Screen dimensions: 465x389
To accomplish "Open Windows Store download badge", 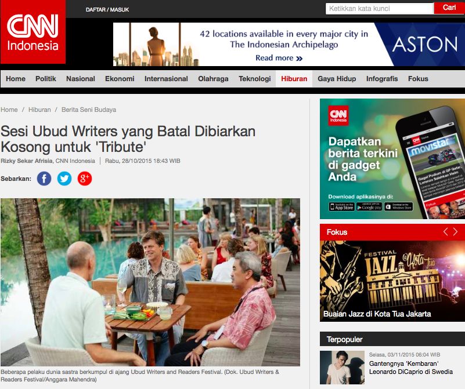I will 399,206.
